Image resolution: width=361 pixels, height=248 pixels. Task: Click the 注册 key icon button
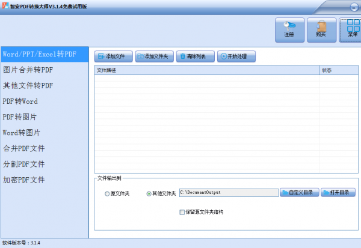[289, 30]
